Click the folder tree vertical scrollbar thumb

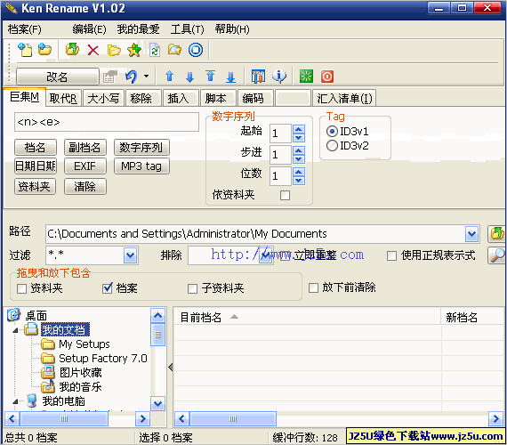coord(157,335)
